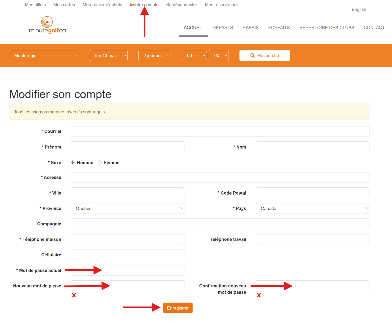The width and height of the screenshot is (392, 322).
Task: Expand the Pays dropdown set to Canada
Action: click(312, 208)
